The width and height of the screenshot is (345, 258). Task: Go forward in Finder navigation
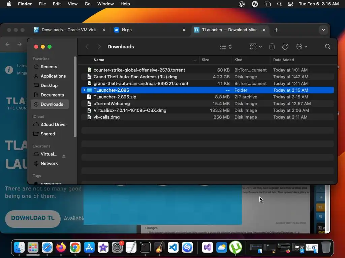tap(99, 46)
